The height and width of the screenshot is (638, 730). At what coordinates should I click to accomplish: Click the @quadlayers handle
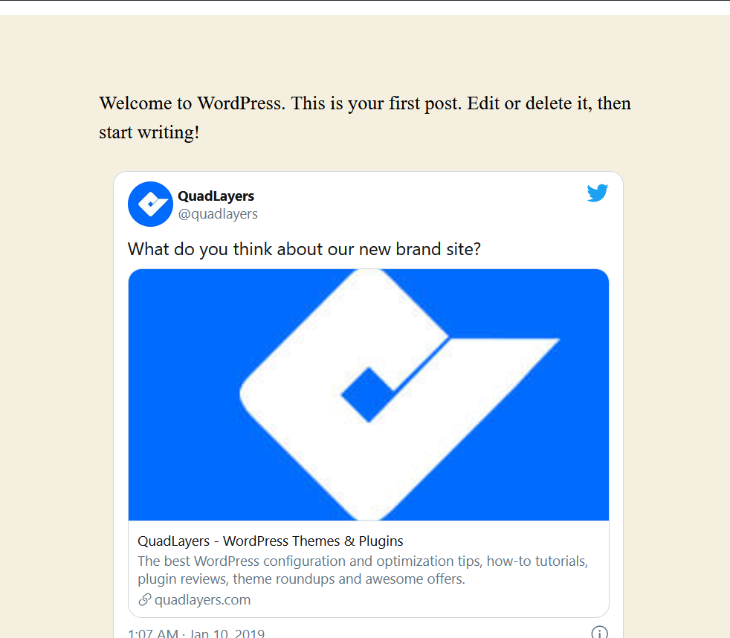click(219, 213)
